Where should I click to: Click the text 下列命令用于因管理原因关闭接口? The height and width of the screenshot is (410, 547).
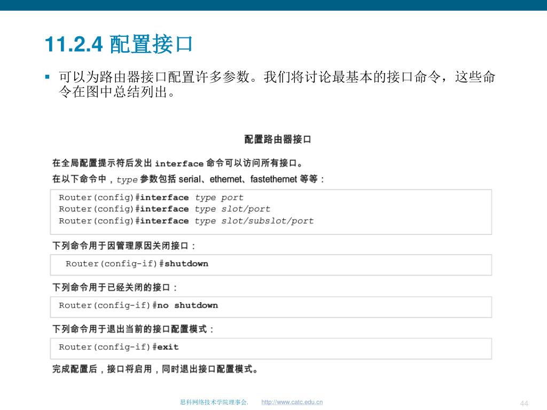pyautogui.click(x=124, y=246)
